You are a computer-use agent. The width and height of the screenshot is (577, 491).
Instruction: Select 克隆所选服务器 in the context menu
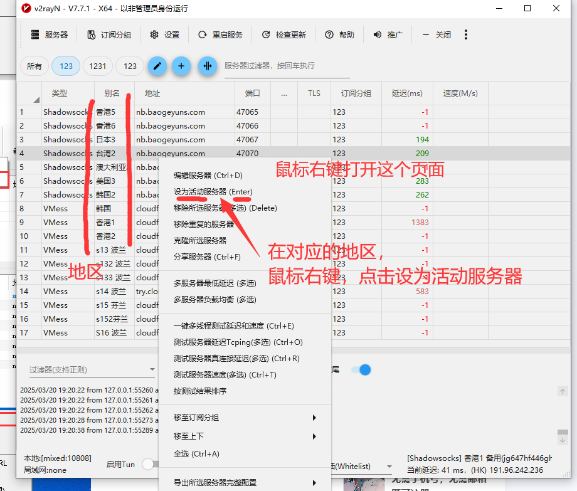coord(200,240)
